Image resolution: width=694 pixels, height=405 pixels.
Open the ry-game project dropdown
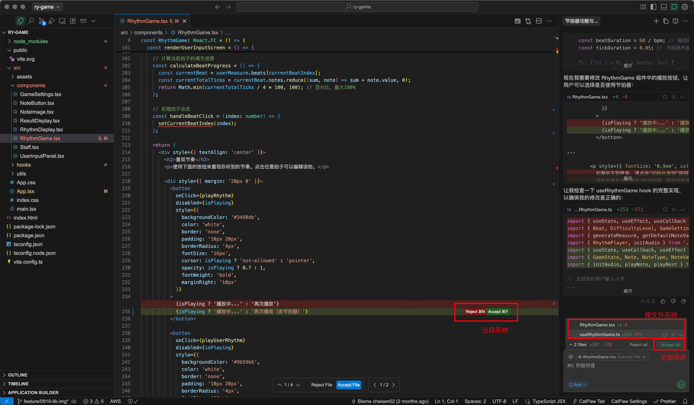[x=47, y=7]
